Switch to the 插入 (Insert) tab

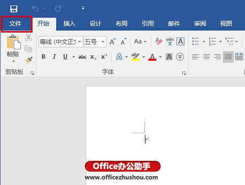coord(70,24)
